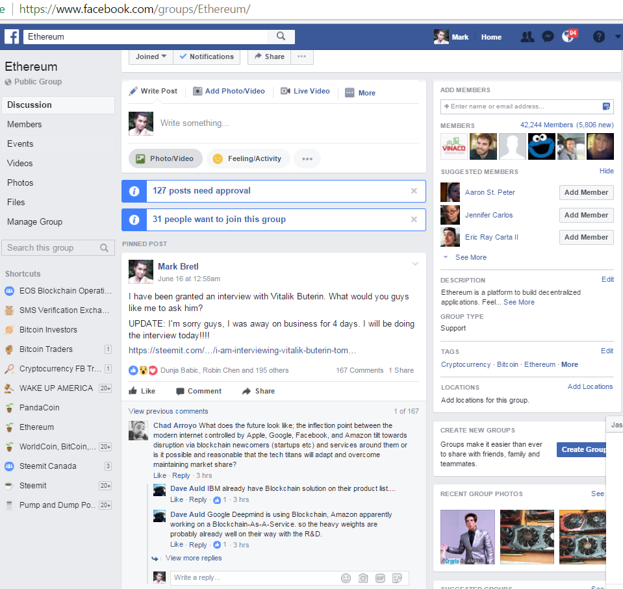Expand the description with See More
The width and height of the screenshot is (623, 589).
point(519,302)
